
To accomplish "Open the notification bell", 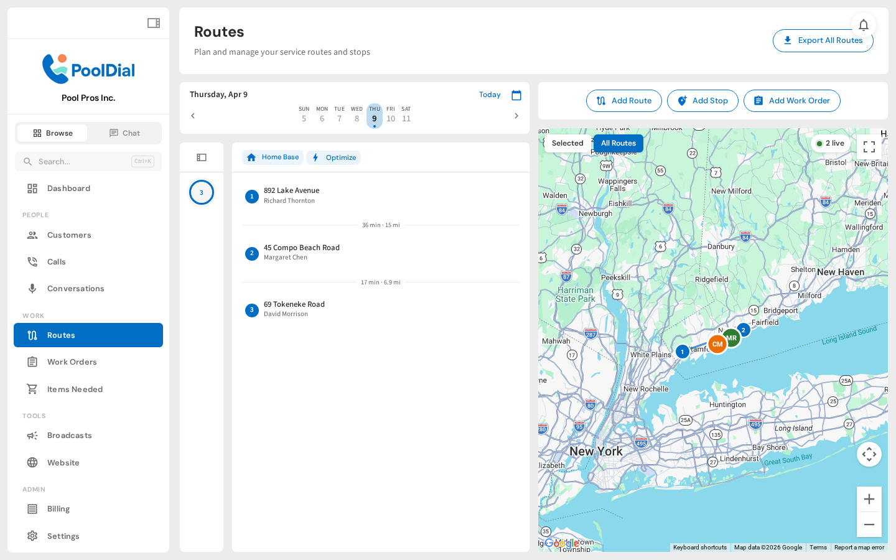I will 864,25.
